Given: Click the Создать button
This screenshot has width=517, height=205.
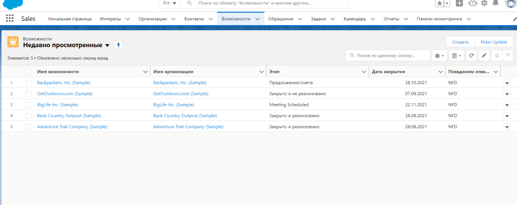Looking at the screenshot, I should (x=460, y=42).
